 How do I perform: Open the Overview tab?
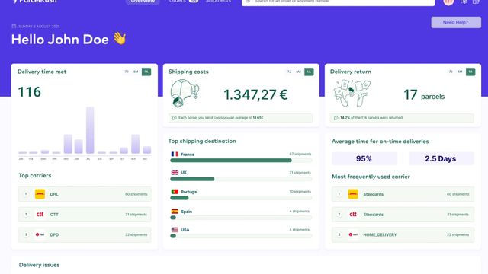tap(143, 2)
